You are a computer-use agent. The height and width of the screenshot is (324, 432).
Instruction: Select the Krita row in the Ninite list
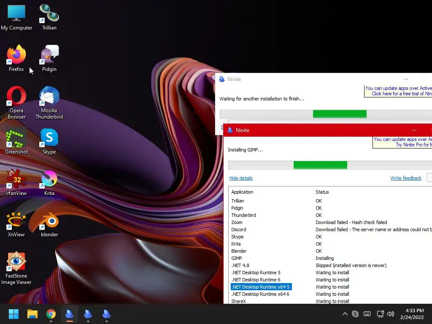click(330, 244)
